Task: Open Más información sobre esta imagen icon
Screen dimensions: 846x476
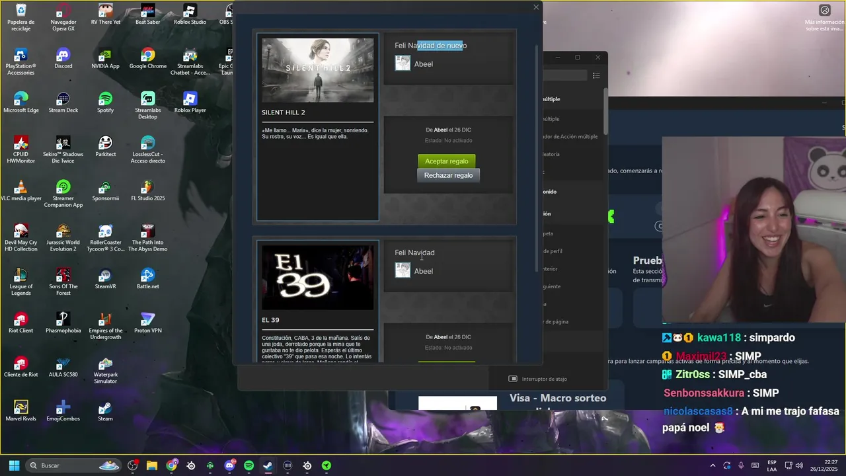Action: [824, 10]
